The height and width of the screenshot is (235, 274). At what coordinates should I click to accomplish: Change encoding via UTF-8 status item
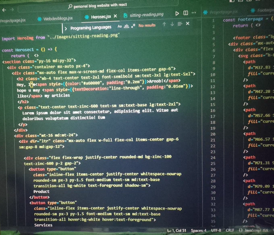216,230
